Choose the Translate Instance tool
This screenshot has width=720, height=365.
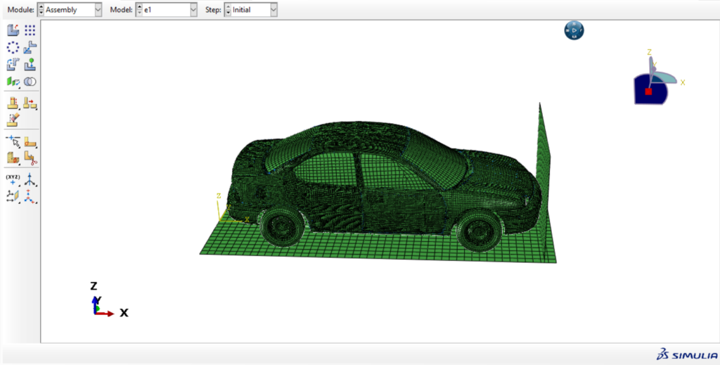tap(30, 47)
